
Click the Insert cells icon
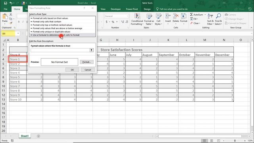click(x=168, y=16)
